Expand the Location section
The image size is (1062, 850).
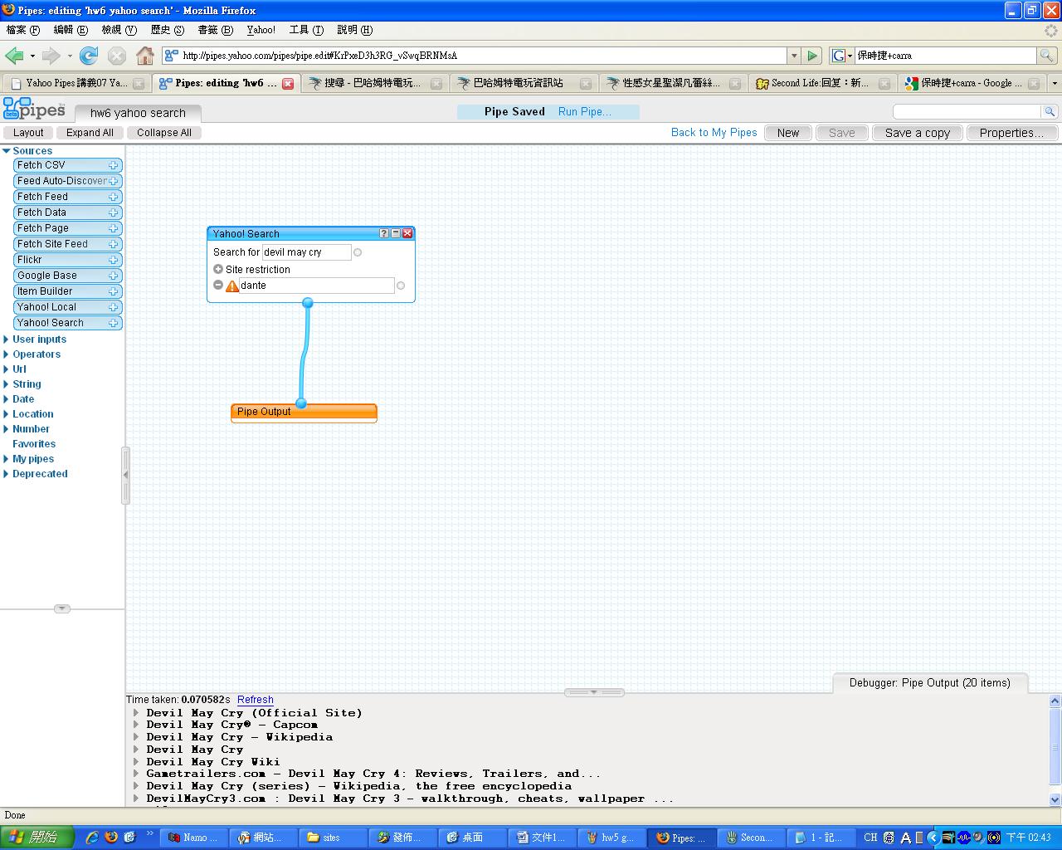6,414
